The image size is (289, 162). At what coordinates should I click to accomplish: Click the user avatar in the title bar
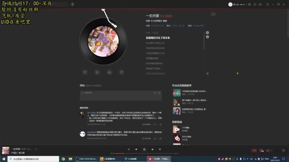click(230, 4)
